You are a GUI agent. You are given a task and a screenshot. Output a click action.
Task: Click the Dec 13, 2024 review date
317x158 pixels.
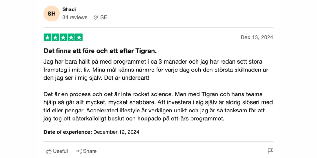click(x=257, y=37)
